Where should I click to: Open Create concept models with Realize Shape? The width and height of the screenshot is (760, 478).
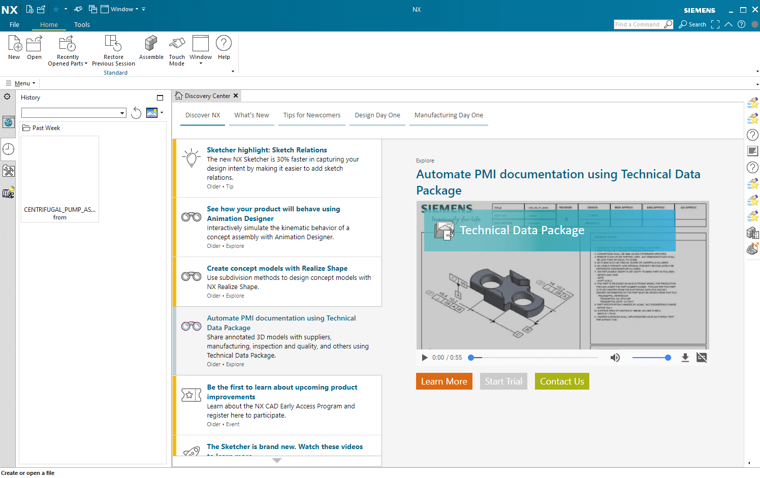pos(277,281)
